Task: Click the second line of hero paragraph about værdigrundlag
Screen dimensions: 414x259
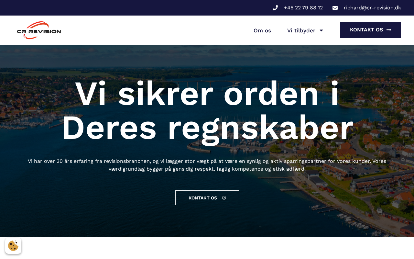Action: pyautogui.click(x=207, y=169)
